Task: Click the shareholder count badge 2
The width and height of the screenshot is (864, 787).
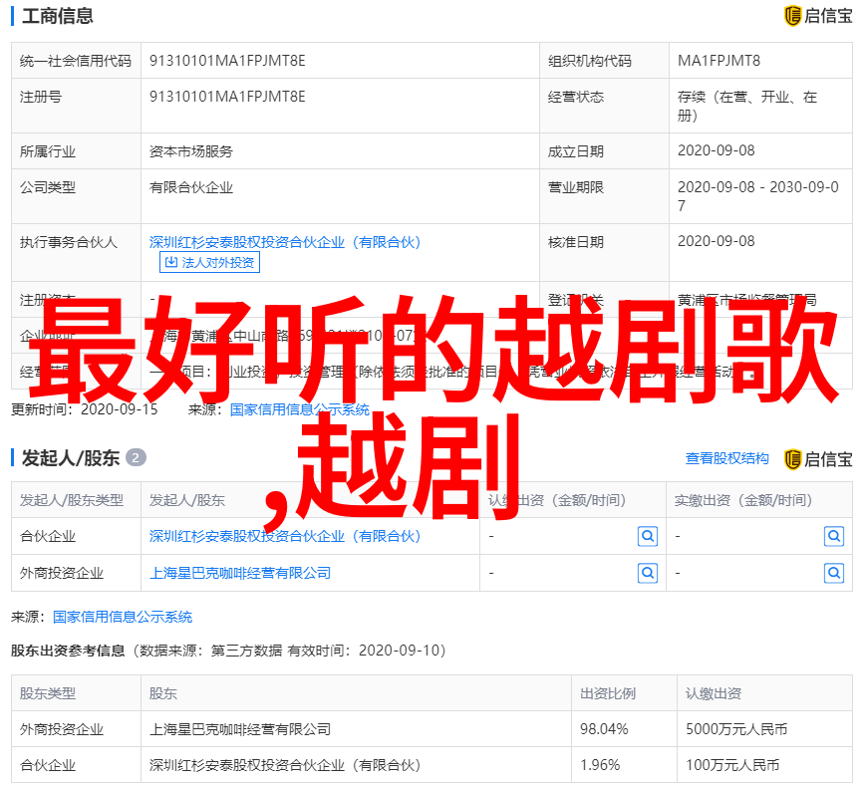Action: click(136, 457)
